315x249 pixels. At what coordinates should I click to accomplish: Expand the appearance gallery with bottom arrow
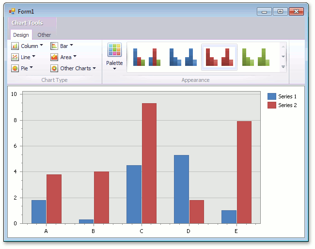(x=283, y=67)
